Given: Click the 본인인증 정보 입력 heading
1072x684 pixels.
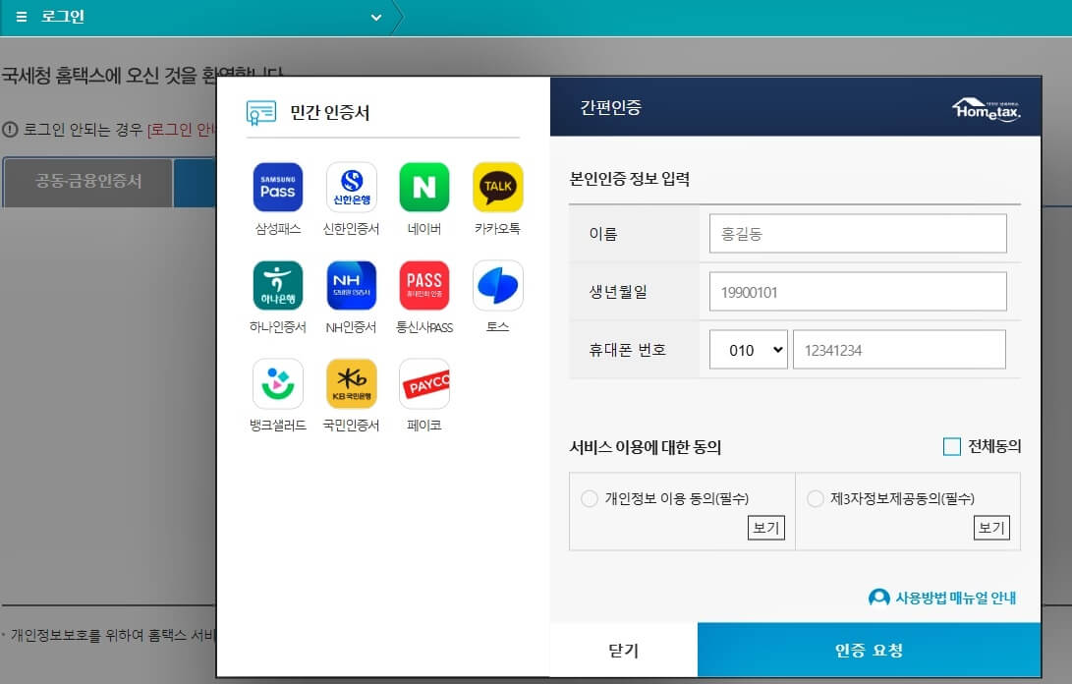Looking at the screenshot, I should click(629, 179).
